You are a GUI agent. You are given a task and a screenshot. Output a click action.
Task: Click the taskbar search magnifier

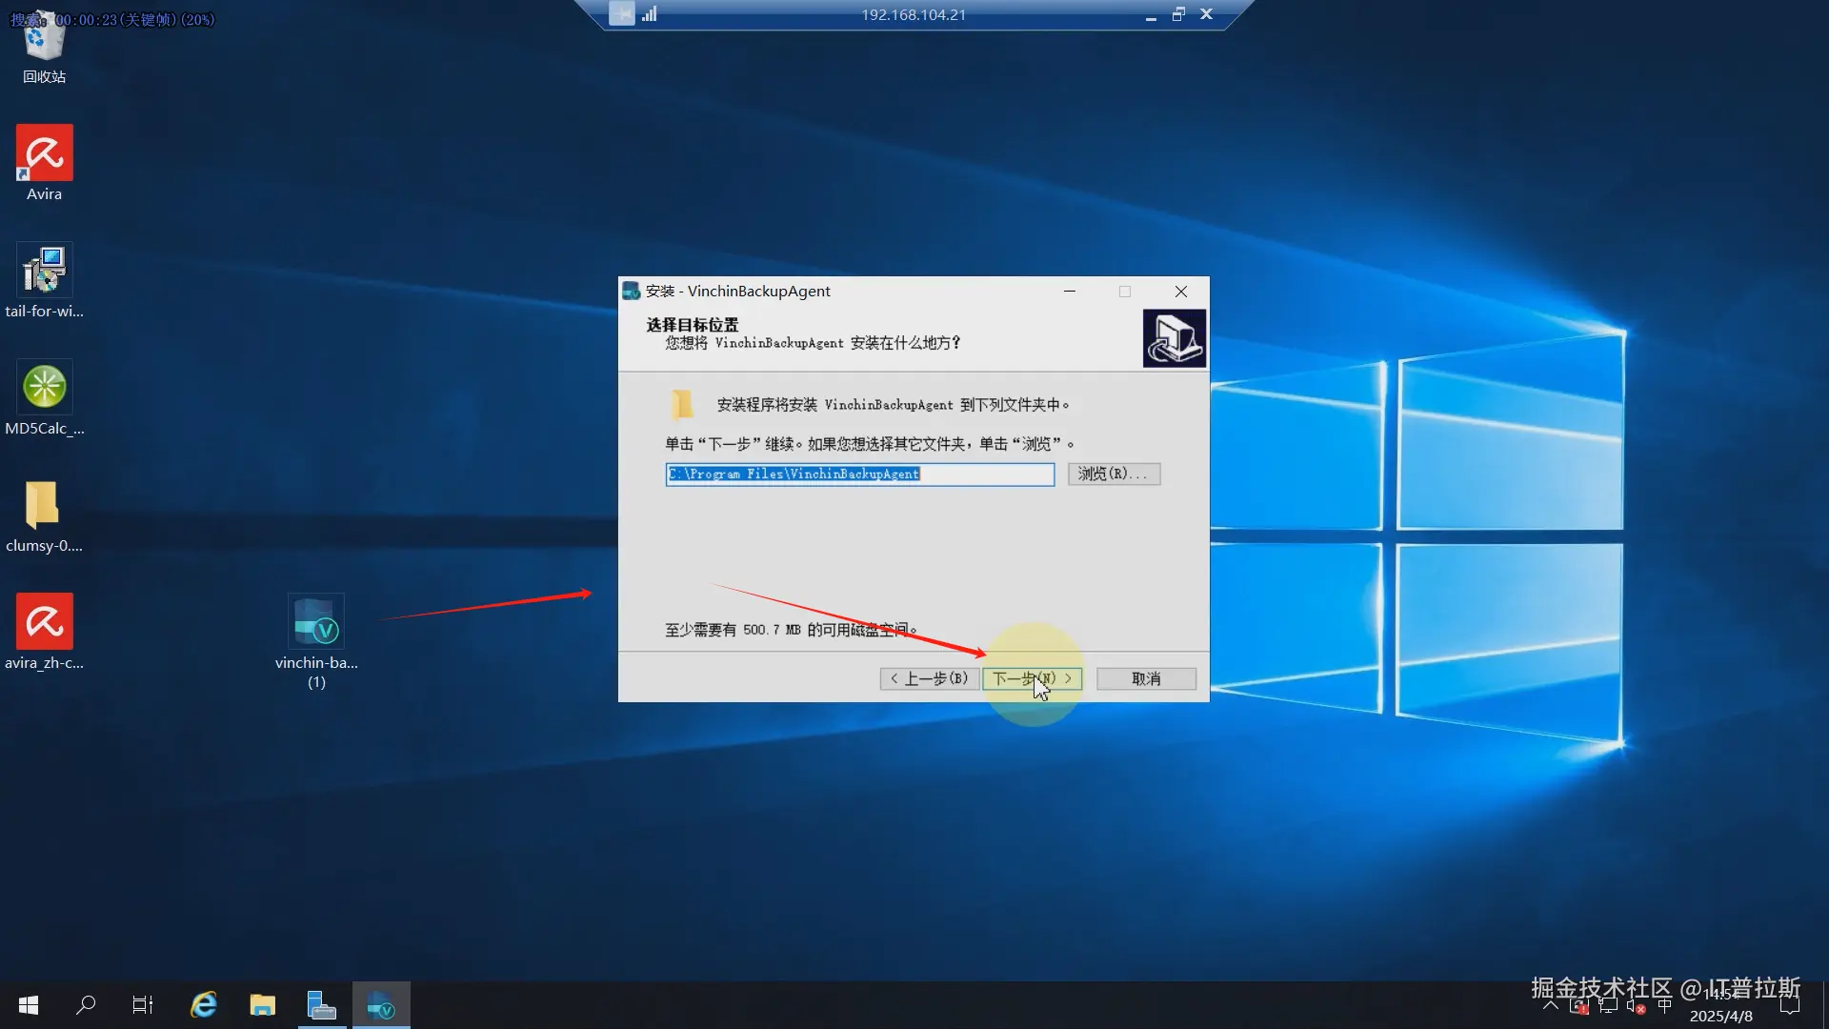[x=86, y=1005]
